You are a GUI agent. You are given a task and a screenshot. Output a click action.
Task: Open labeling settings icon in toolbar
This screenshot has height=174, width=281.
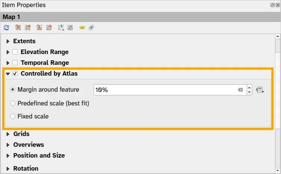pos(82,28)
